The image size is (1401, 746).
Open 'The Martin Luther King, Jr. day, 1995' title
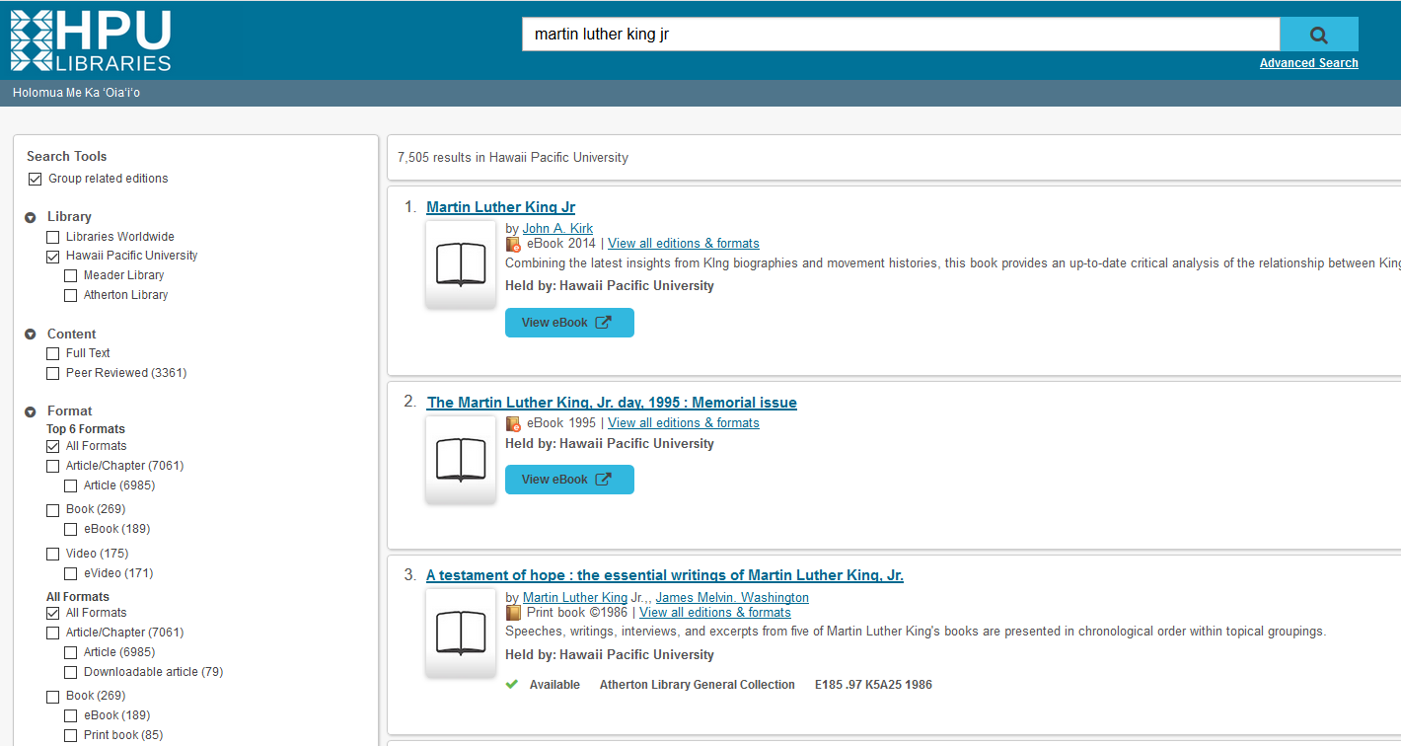tap(612, 403)
